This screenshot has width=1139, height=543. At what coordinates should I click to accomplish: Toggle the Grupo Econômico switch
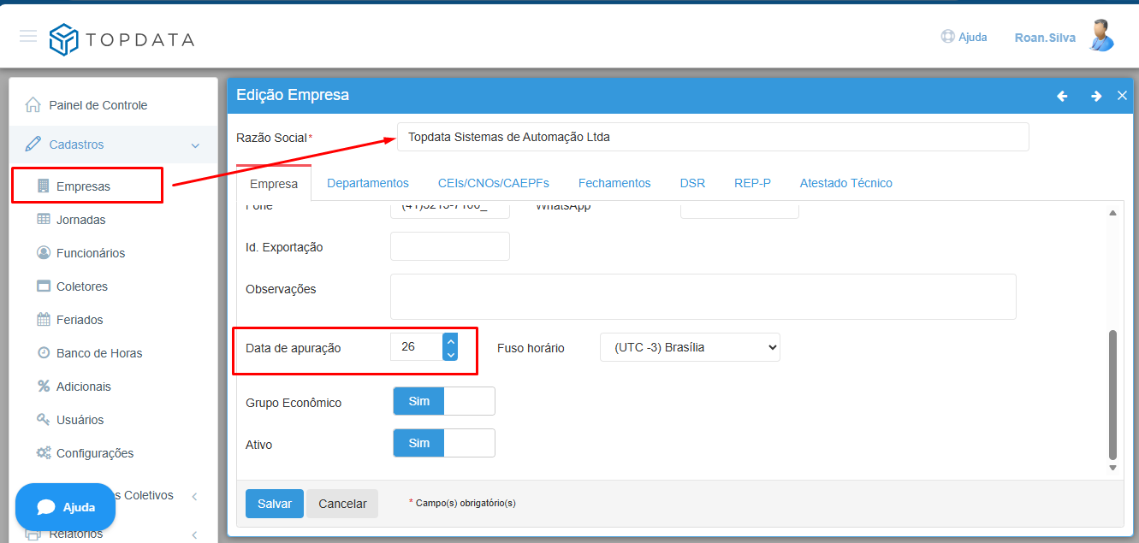(x=444, y=401)
